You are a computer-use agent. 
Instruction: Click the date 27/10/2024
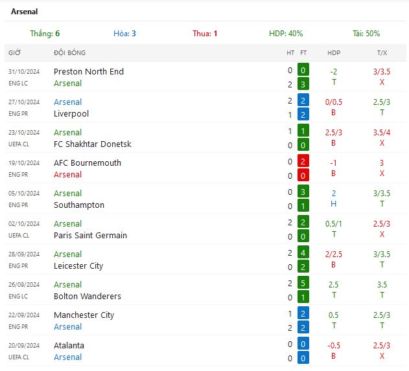pos(24,102)
